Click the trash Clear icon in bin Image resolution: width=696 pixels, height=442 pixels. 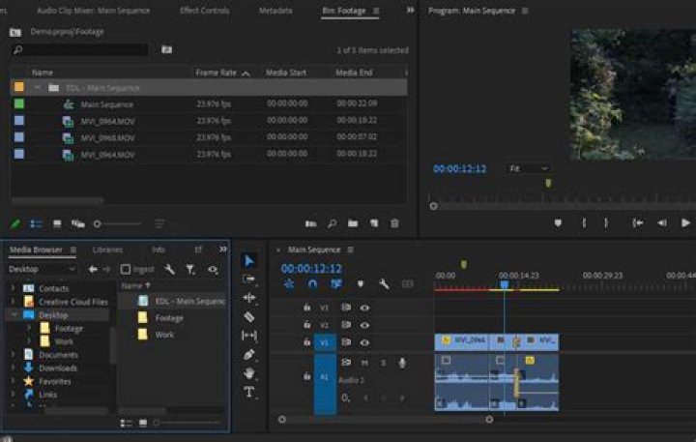click(394, 223)
